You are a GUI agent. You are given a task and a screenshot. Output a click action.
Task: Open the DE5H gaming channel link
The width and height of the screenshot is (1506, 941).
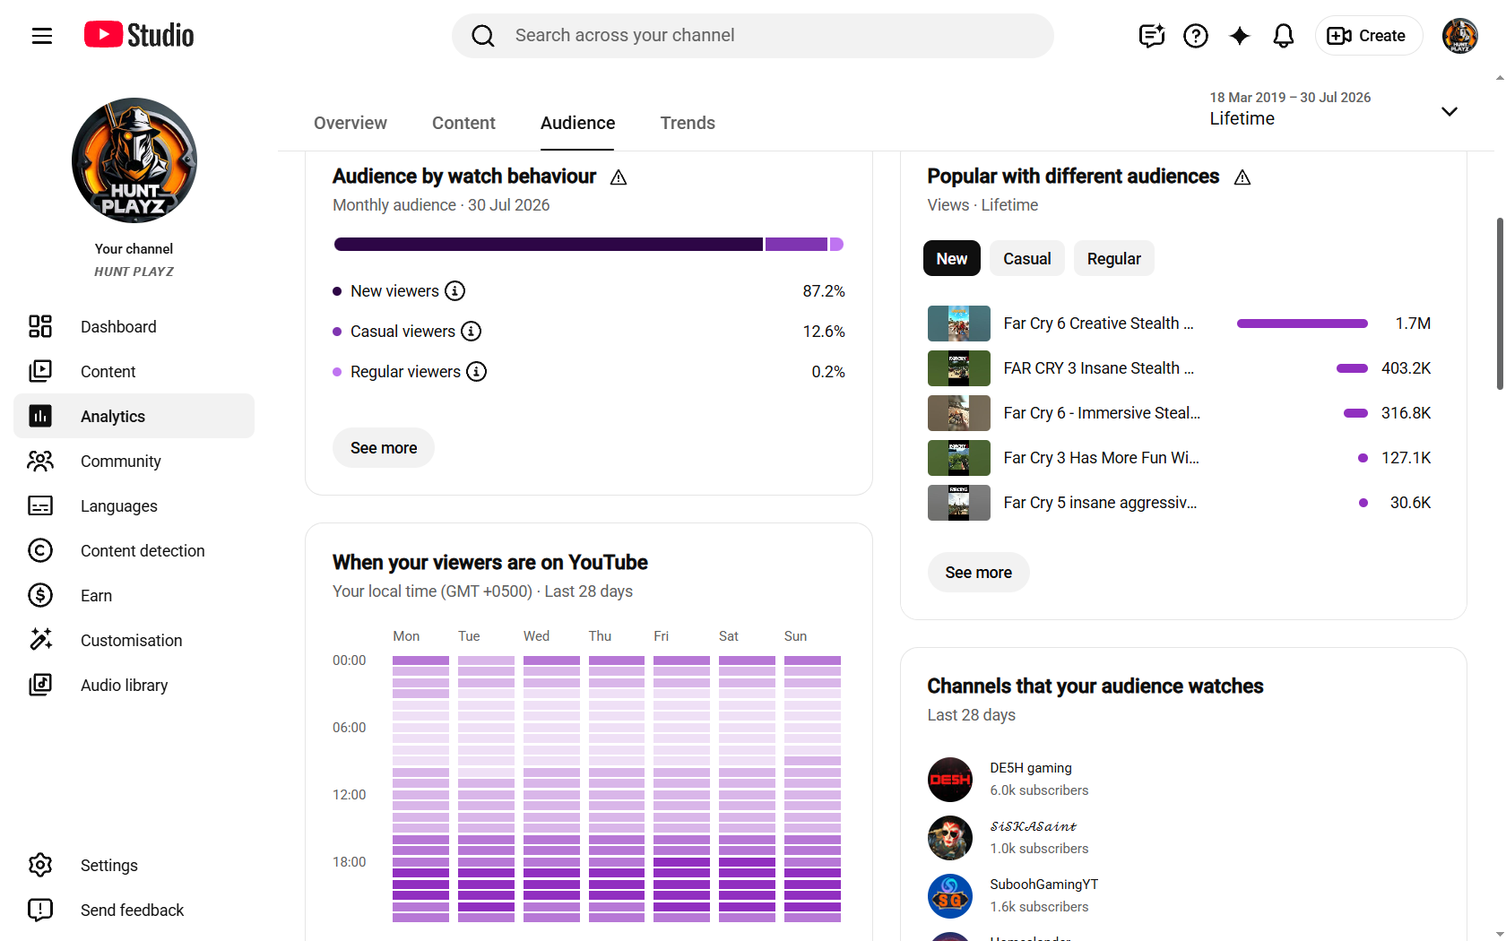1031,768
